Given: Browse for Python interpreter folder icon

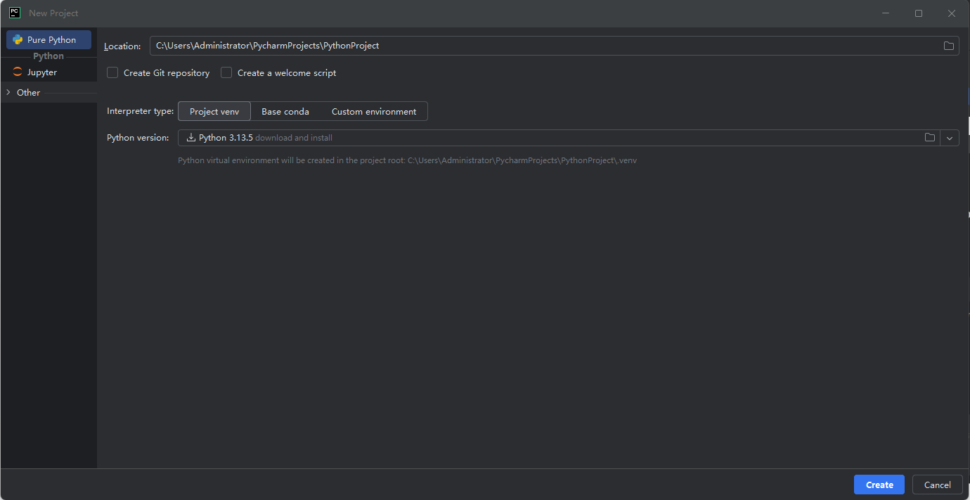Looking at the screenshot, I should pos(930,138).
